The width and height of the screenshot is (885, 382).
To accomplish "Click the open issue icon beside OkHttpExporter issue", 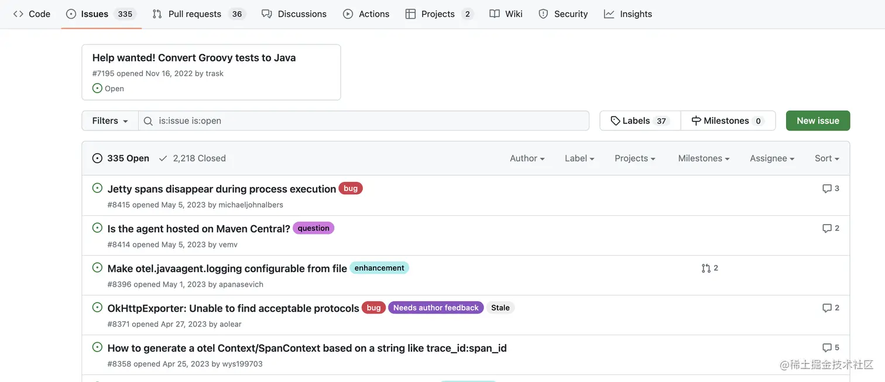I will click(98, 307).
